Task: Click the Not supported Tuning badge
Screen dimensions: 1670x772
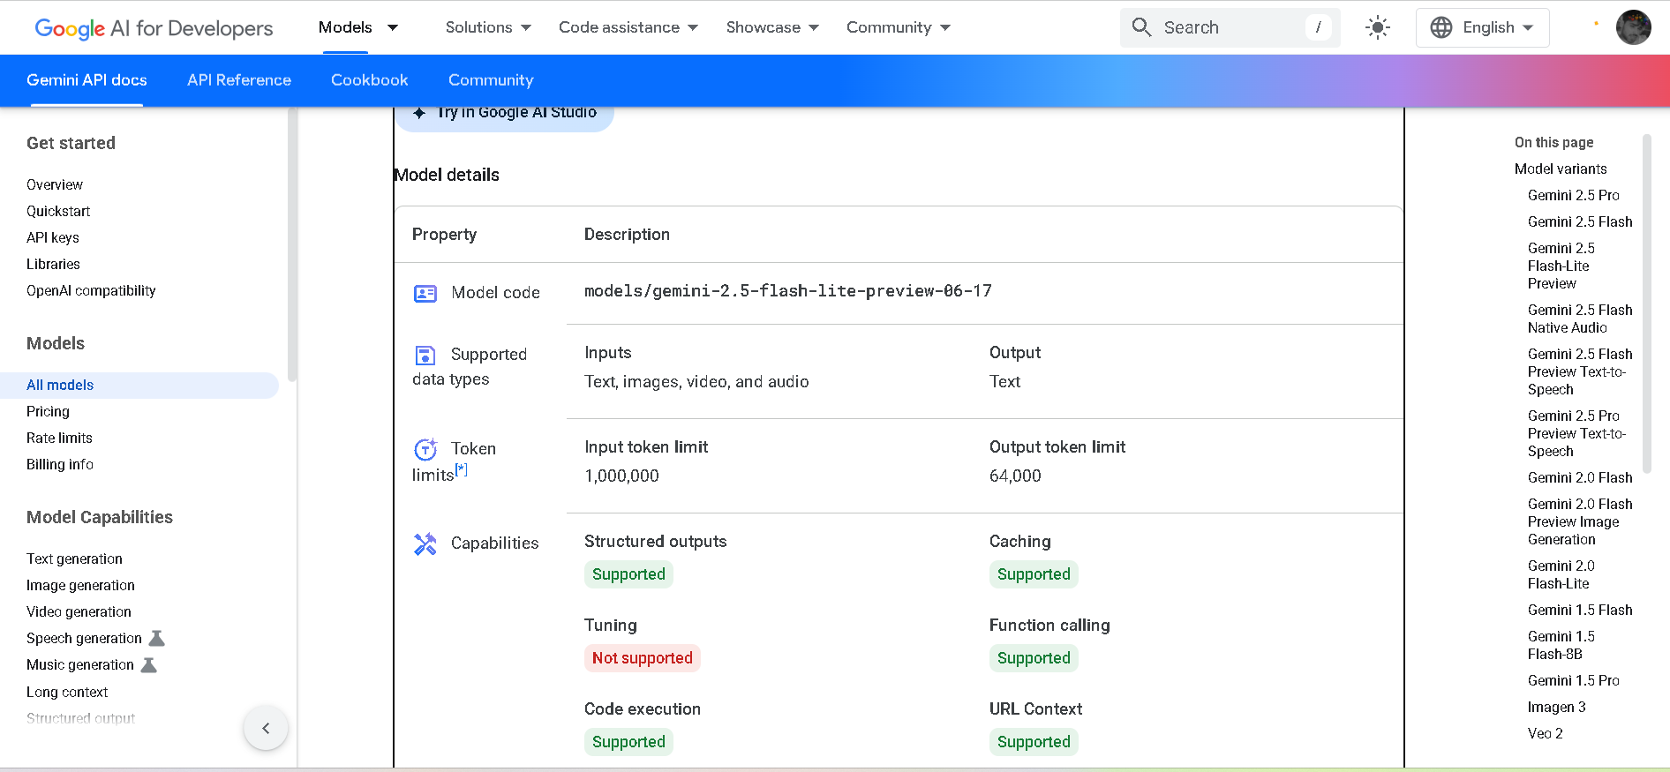Action: point(643,658)
